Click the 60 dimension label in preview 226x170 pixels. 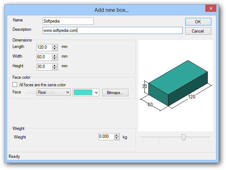pos(150,105)
